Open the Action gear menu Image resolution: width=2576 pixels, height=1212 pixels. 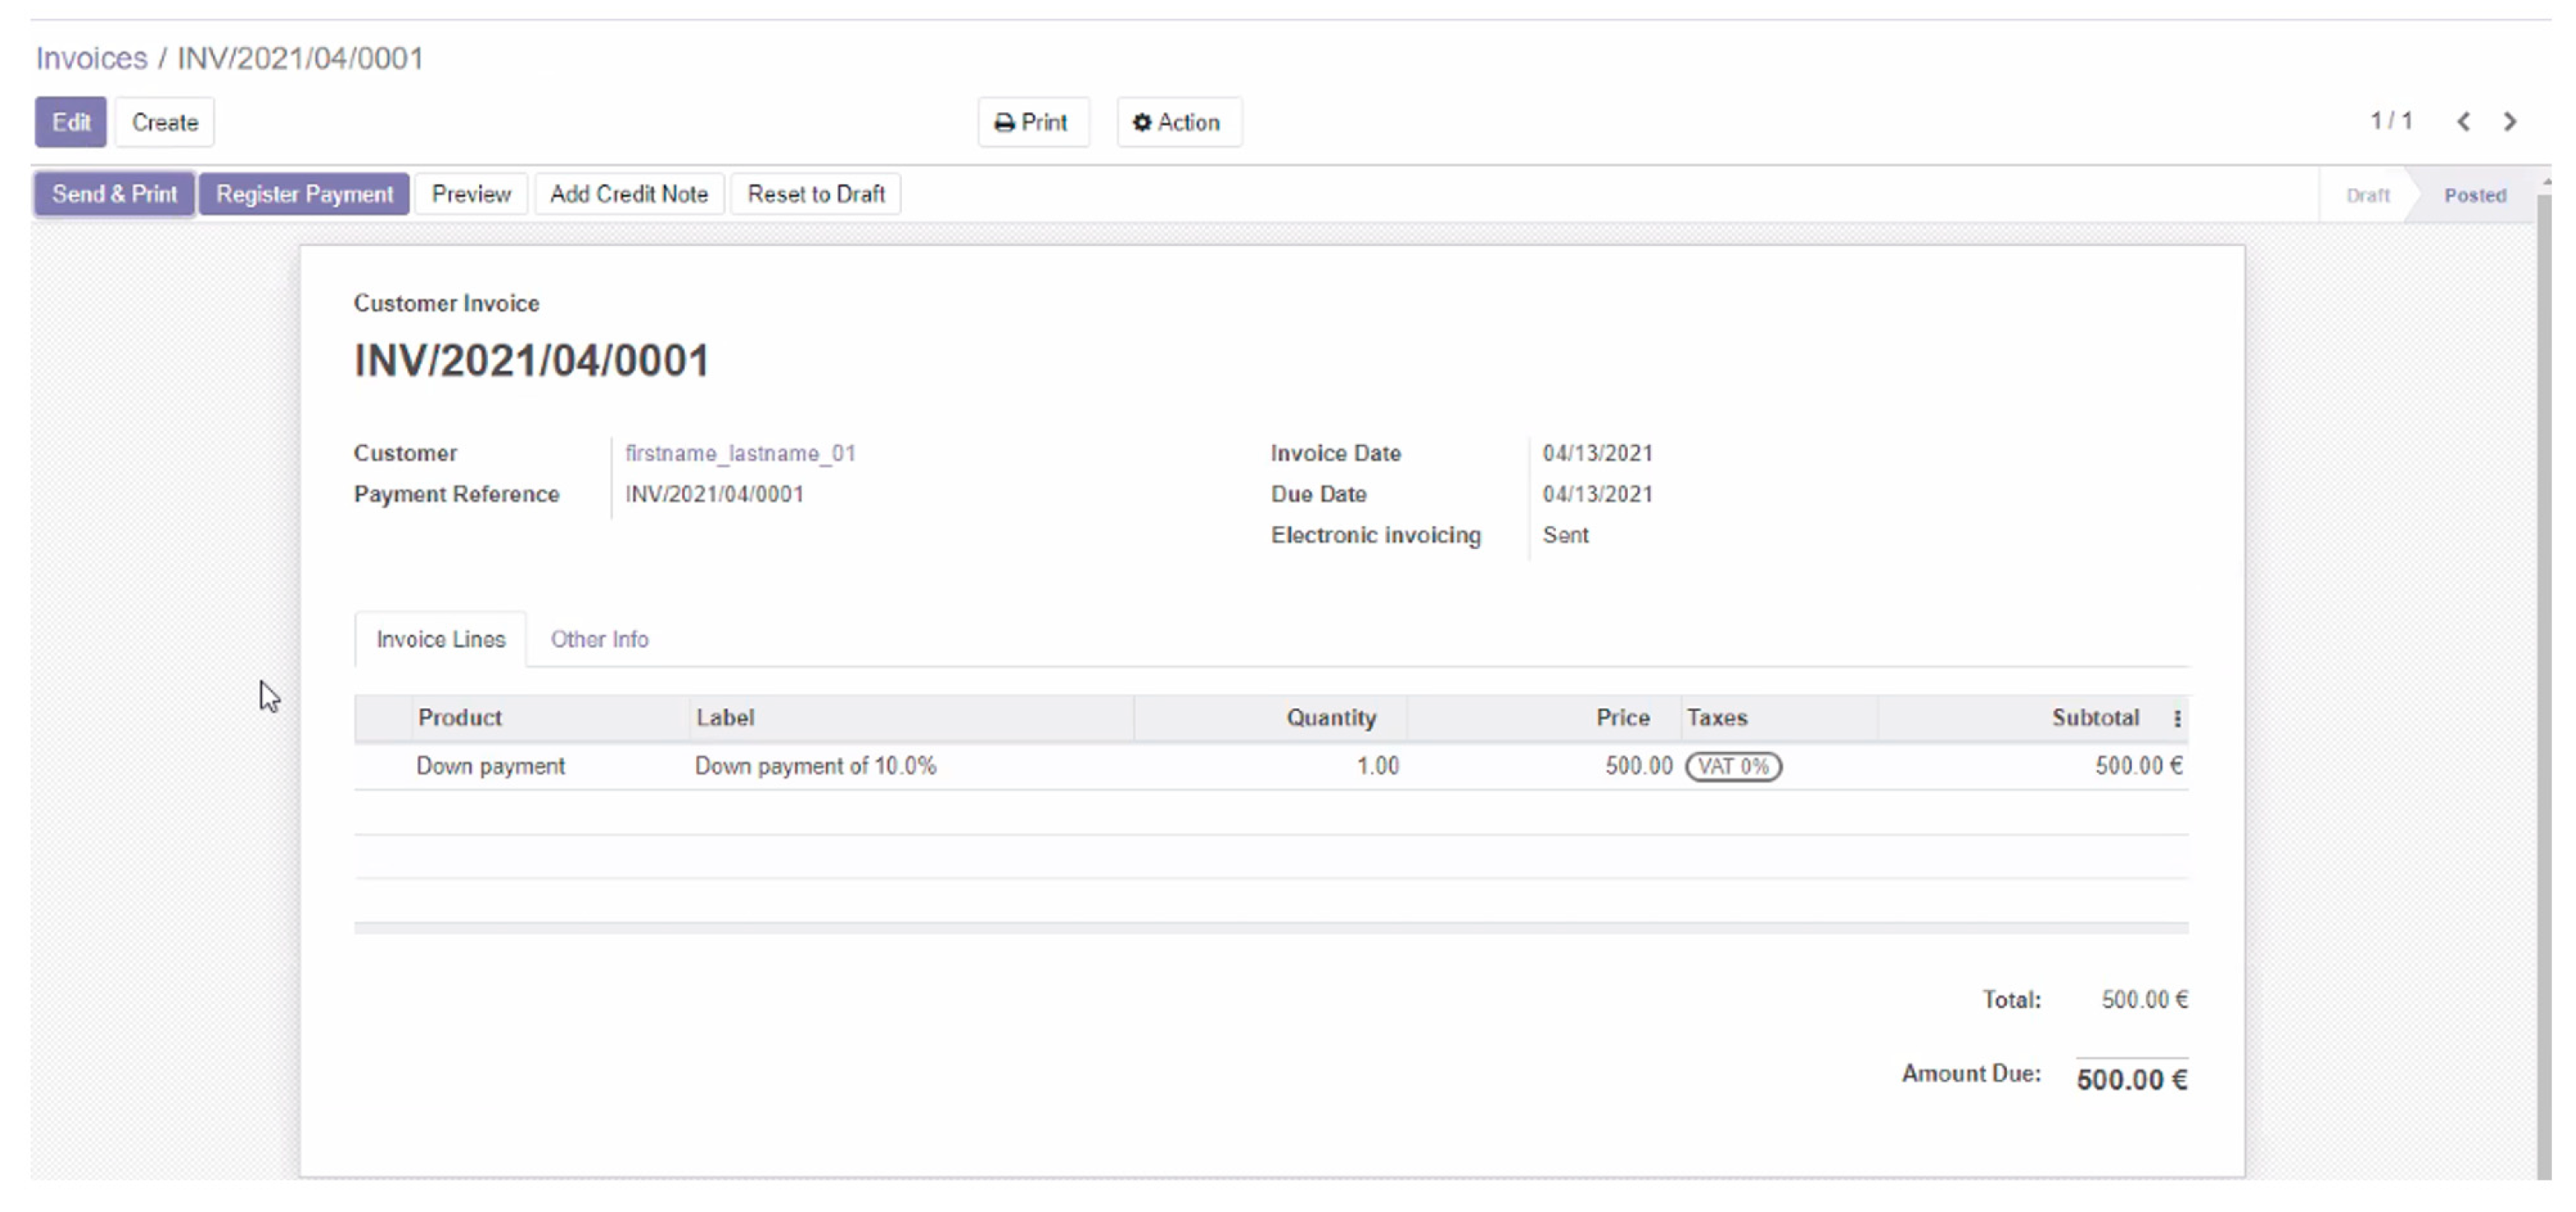[1179, 121]
